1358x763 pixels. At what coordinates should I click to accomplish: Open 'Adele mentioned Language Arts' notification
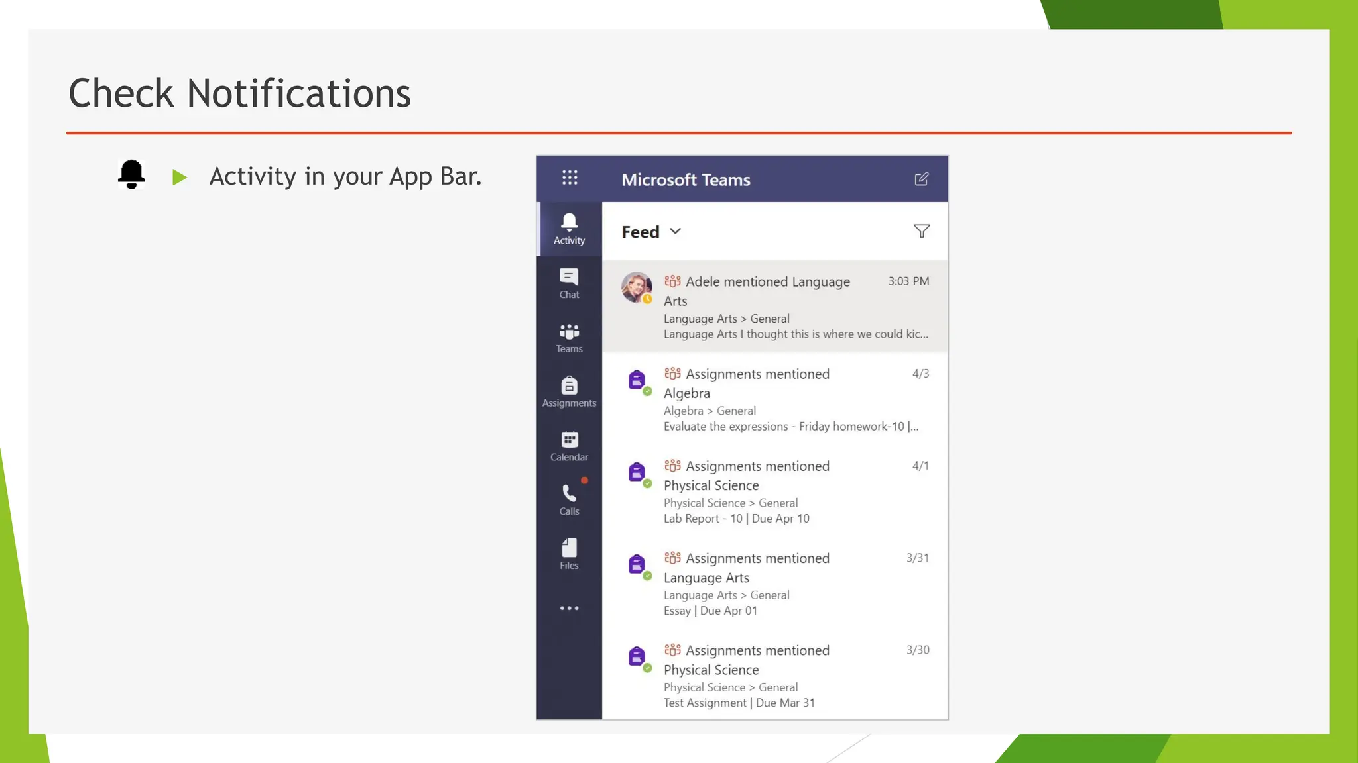(775, 306)
